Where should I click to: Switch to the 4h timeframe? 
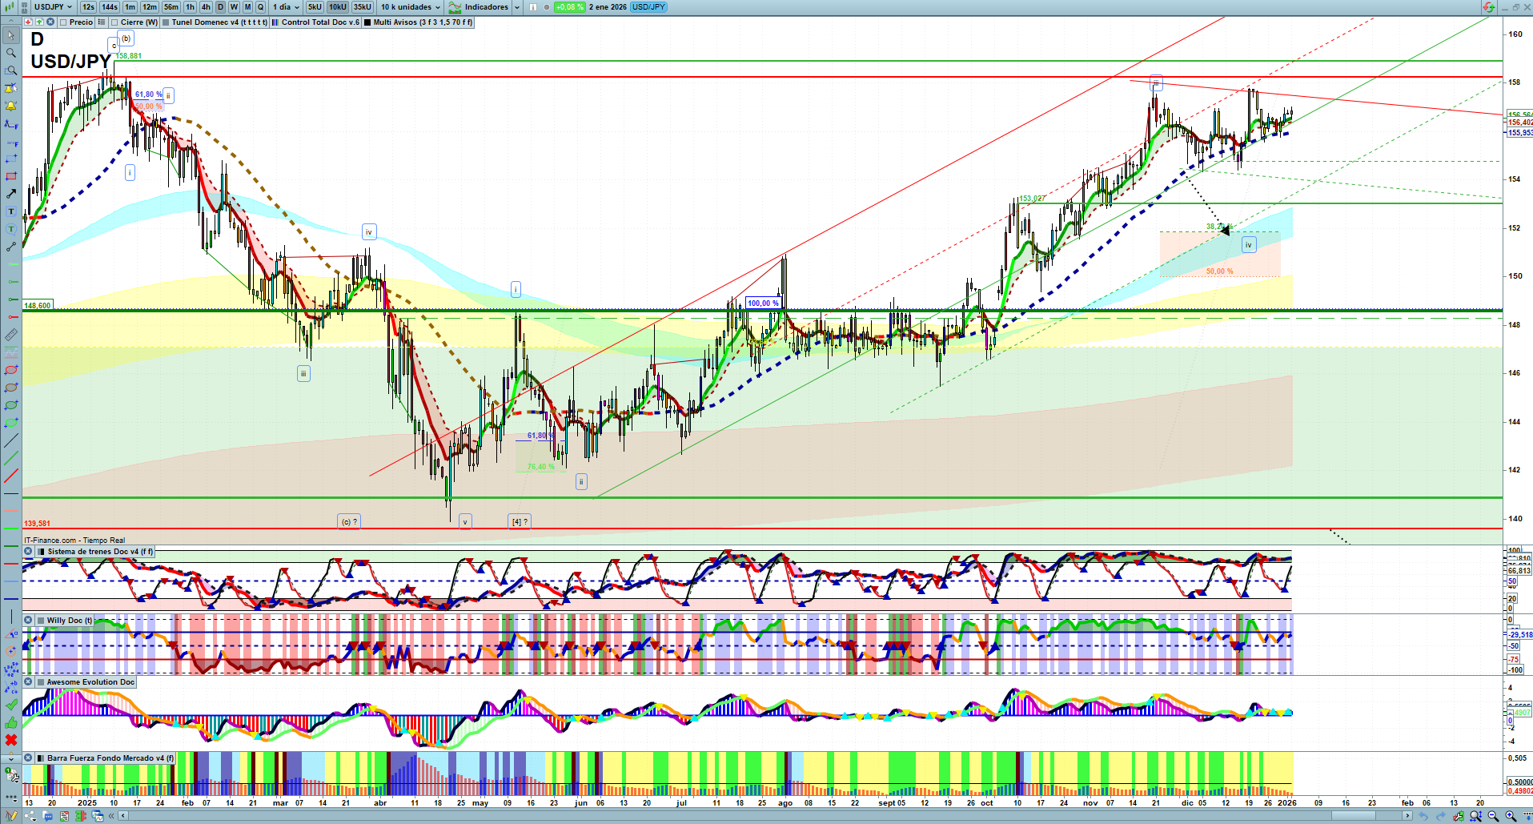coord(206,6)
